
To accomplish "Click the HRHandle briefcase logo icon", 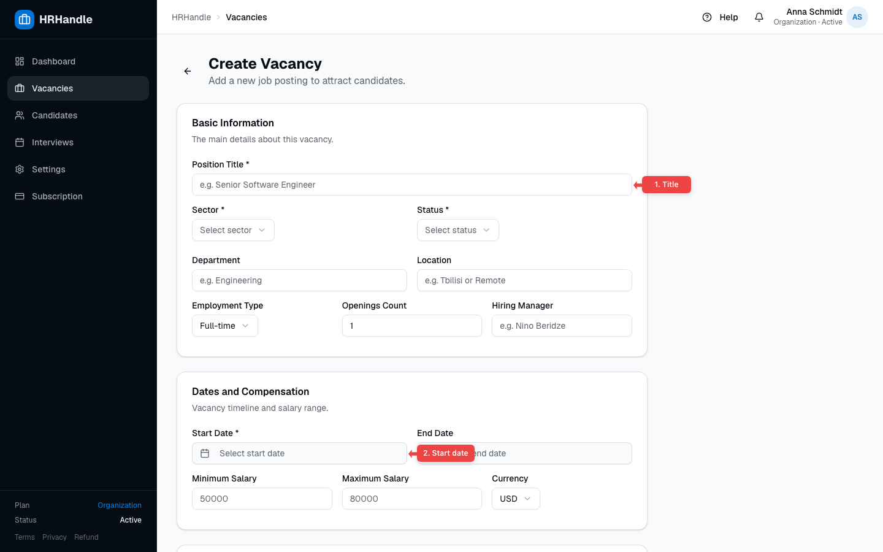I will pyautogui.click(x=25, y=20).
